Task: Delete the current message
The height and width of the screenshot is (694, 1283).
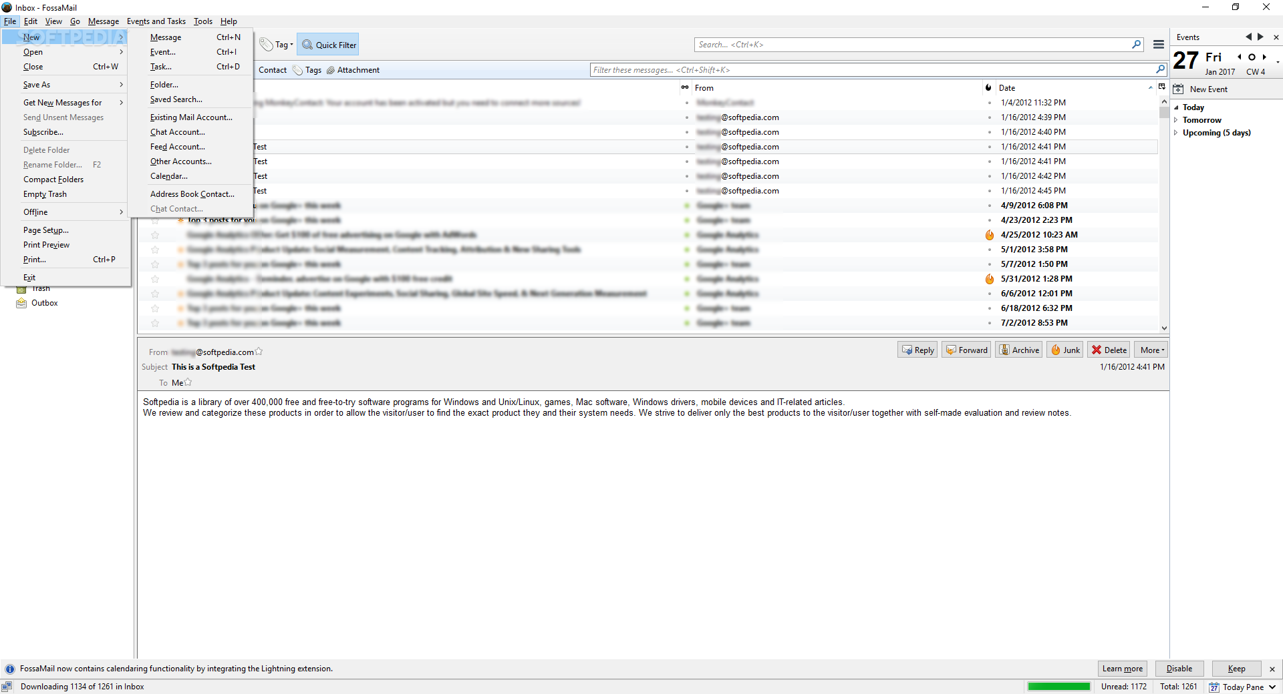Action: (1109, 350)
